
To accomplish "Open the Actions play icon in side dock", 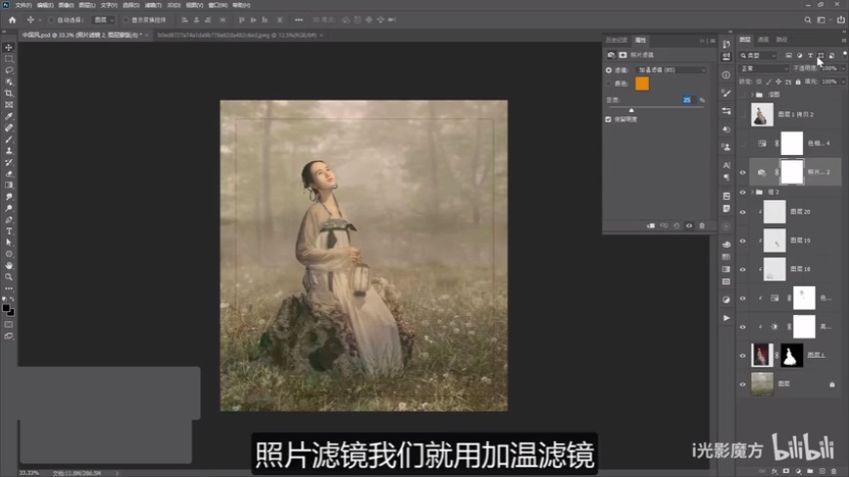I will click(726, 318).
